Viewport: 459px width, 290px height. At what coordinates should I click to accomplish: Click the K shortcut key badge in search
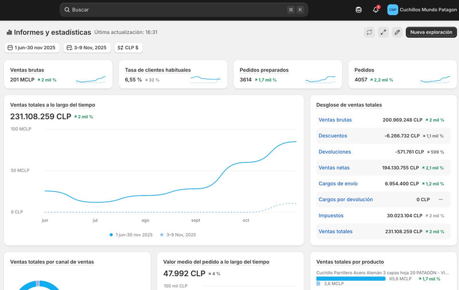pyautogui.click(x=300, y=10)
